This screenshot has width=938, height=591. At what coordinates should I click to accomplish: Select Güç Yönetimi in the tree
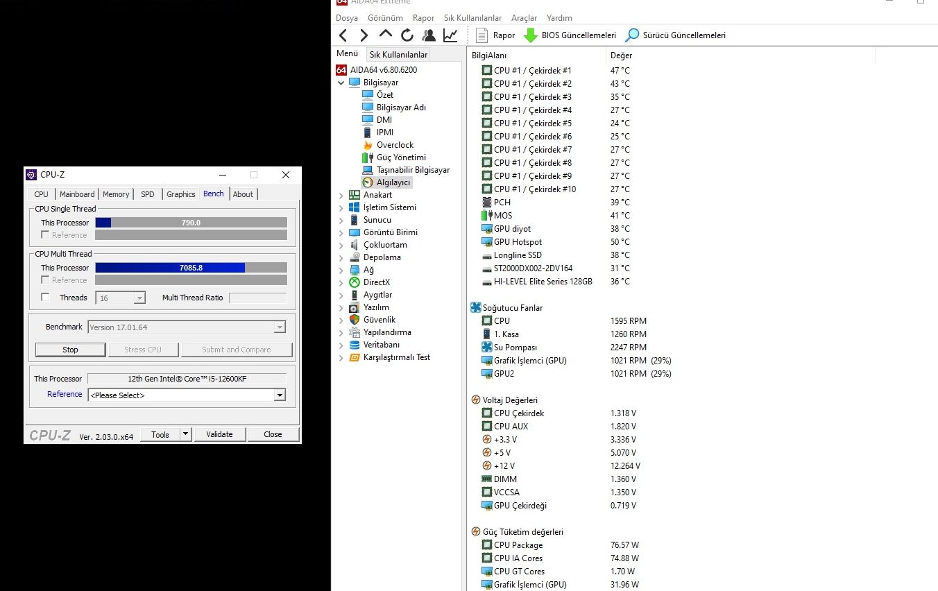point(401,157)
